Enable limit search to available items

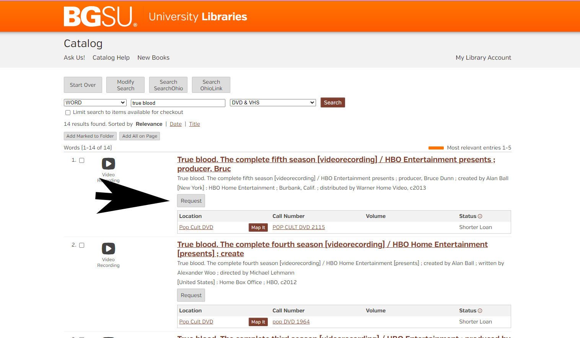point(68,113)
